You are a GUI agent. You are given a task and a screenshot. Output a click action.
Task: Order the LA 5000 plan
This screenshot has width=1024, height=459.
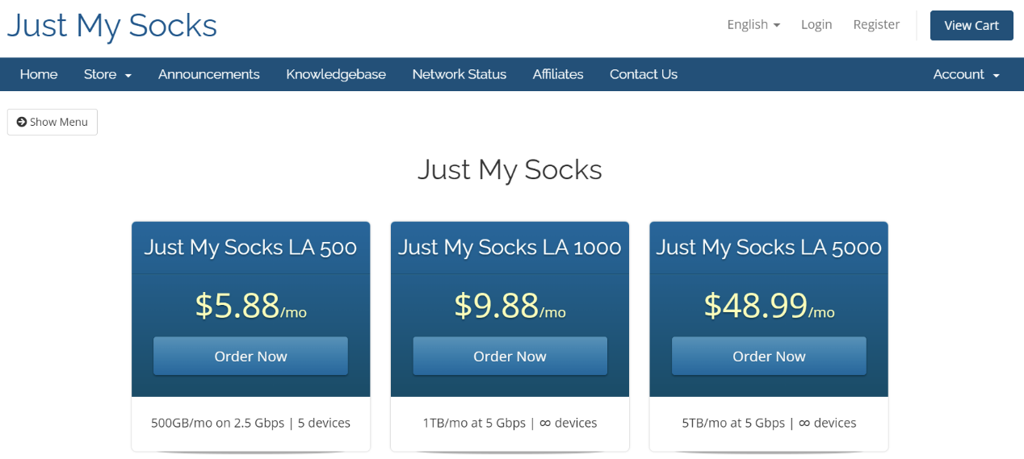pyautogui.click(x=769, y=356)
